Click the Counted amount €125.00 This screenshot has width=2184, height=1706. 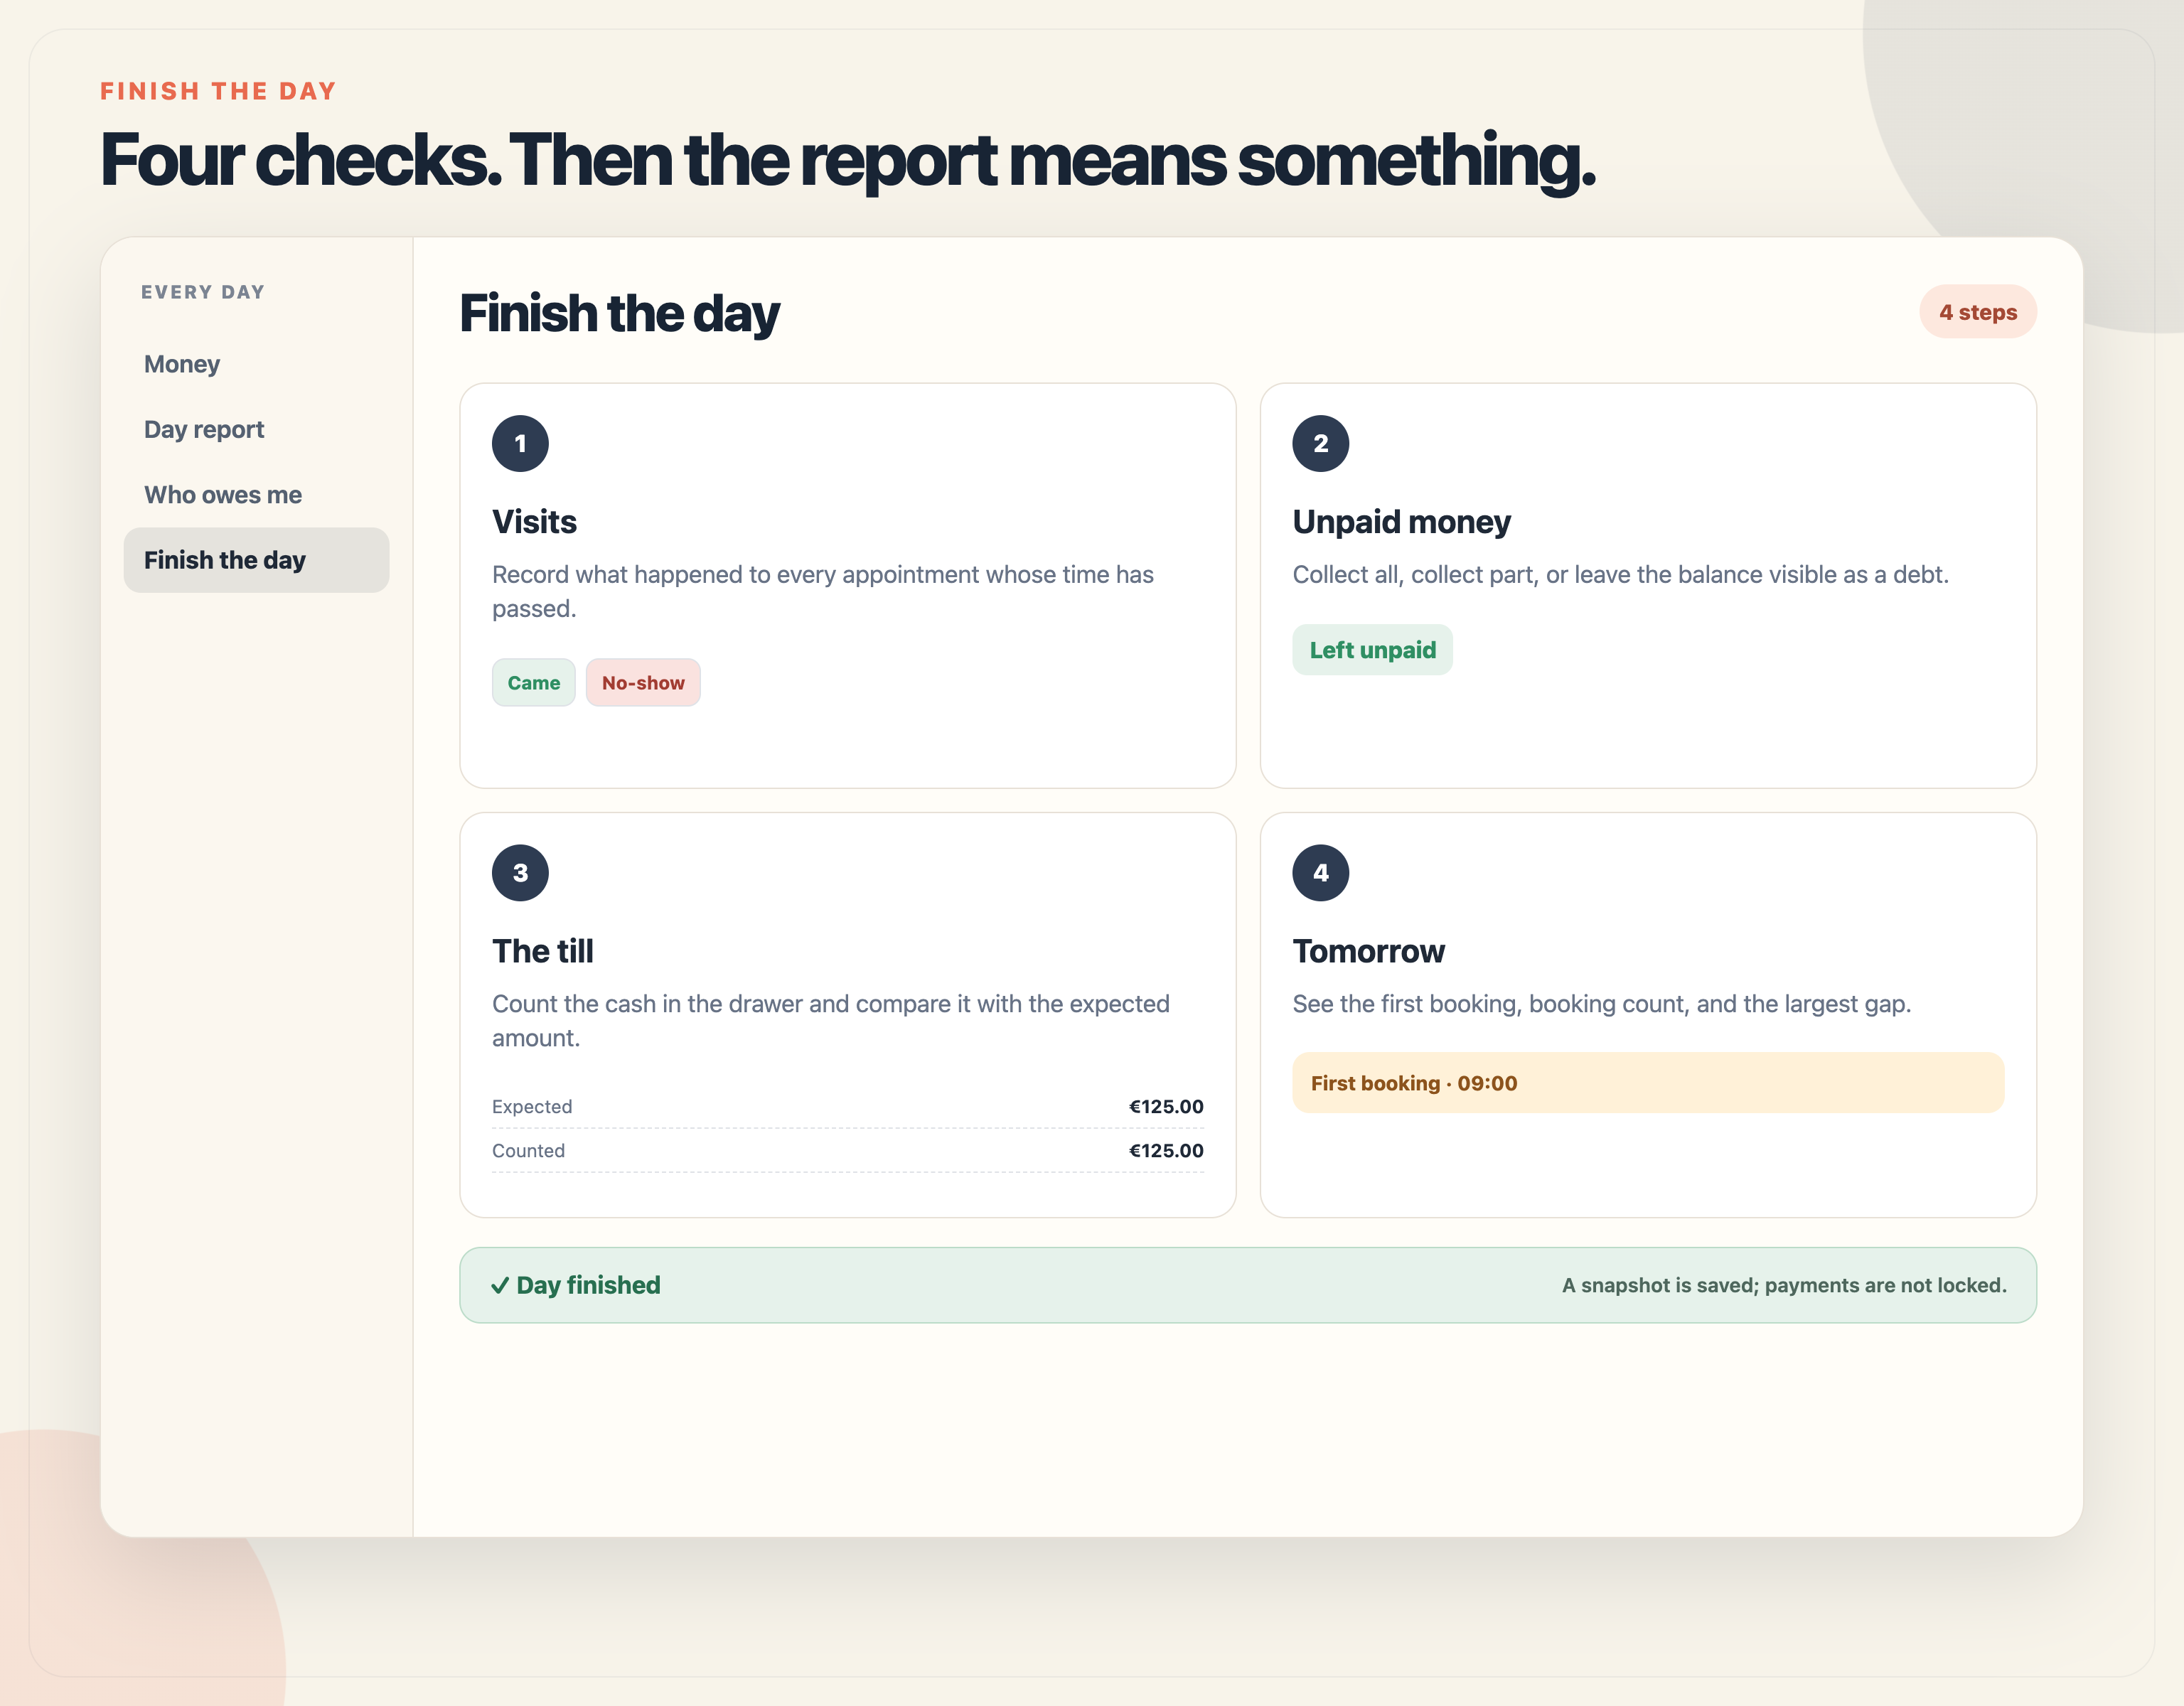click(x=1166, y=1151)
